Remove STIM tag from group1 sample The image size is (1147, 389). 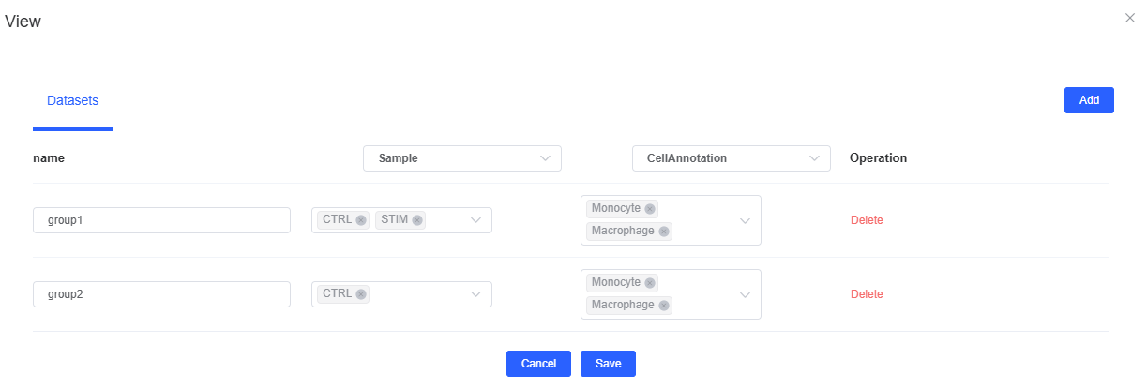pos(417,220)
